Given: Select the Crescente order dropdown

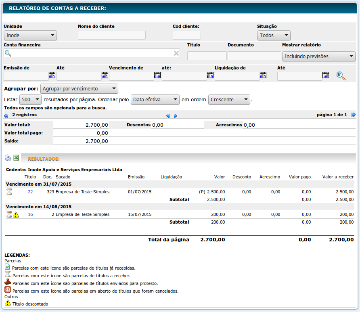Looking at the screenshot, I should point(229,100).
